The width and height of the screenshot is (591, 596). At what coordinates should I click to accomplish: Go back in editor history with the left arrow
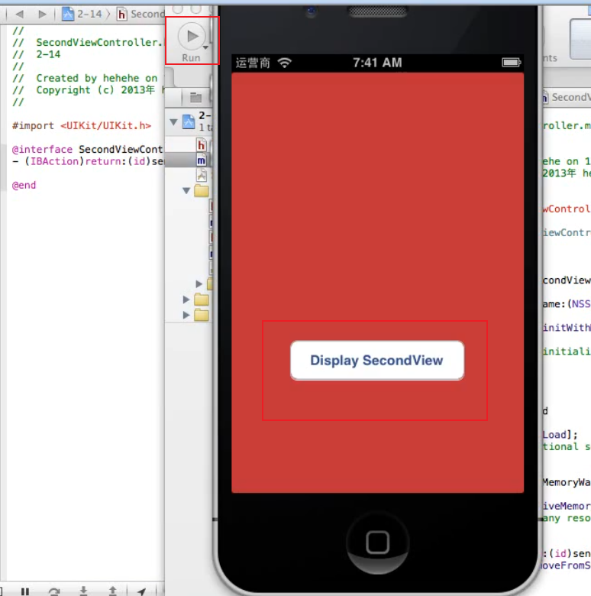(19, 14)
